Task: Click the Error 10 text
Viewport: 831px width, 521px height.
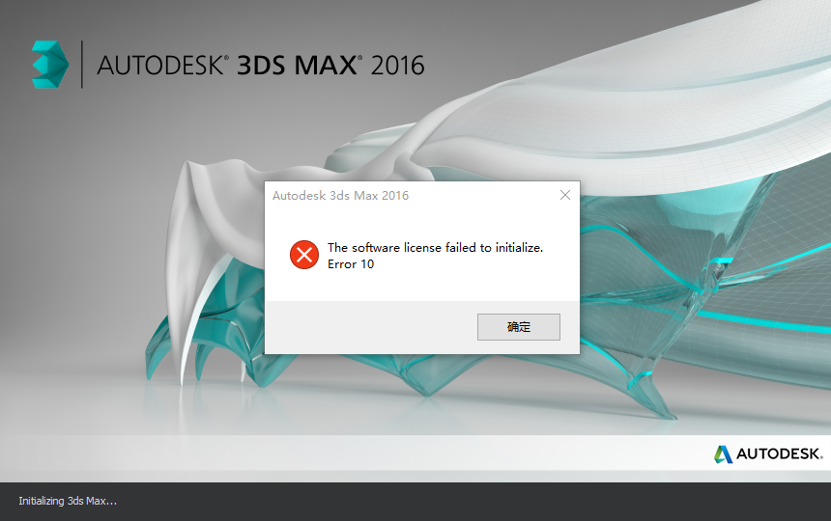Action: click(x=351, y=264)
